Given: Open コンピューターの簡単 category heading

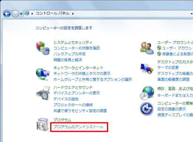Looking at the screenshot, I should tap(175, 103).
